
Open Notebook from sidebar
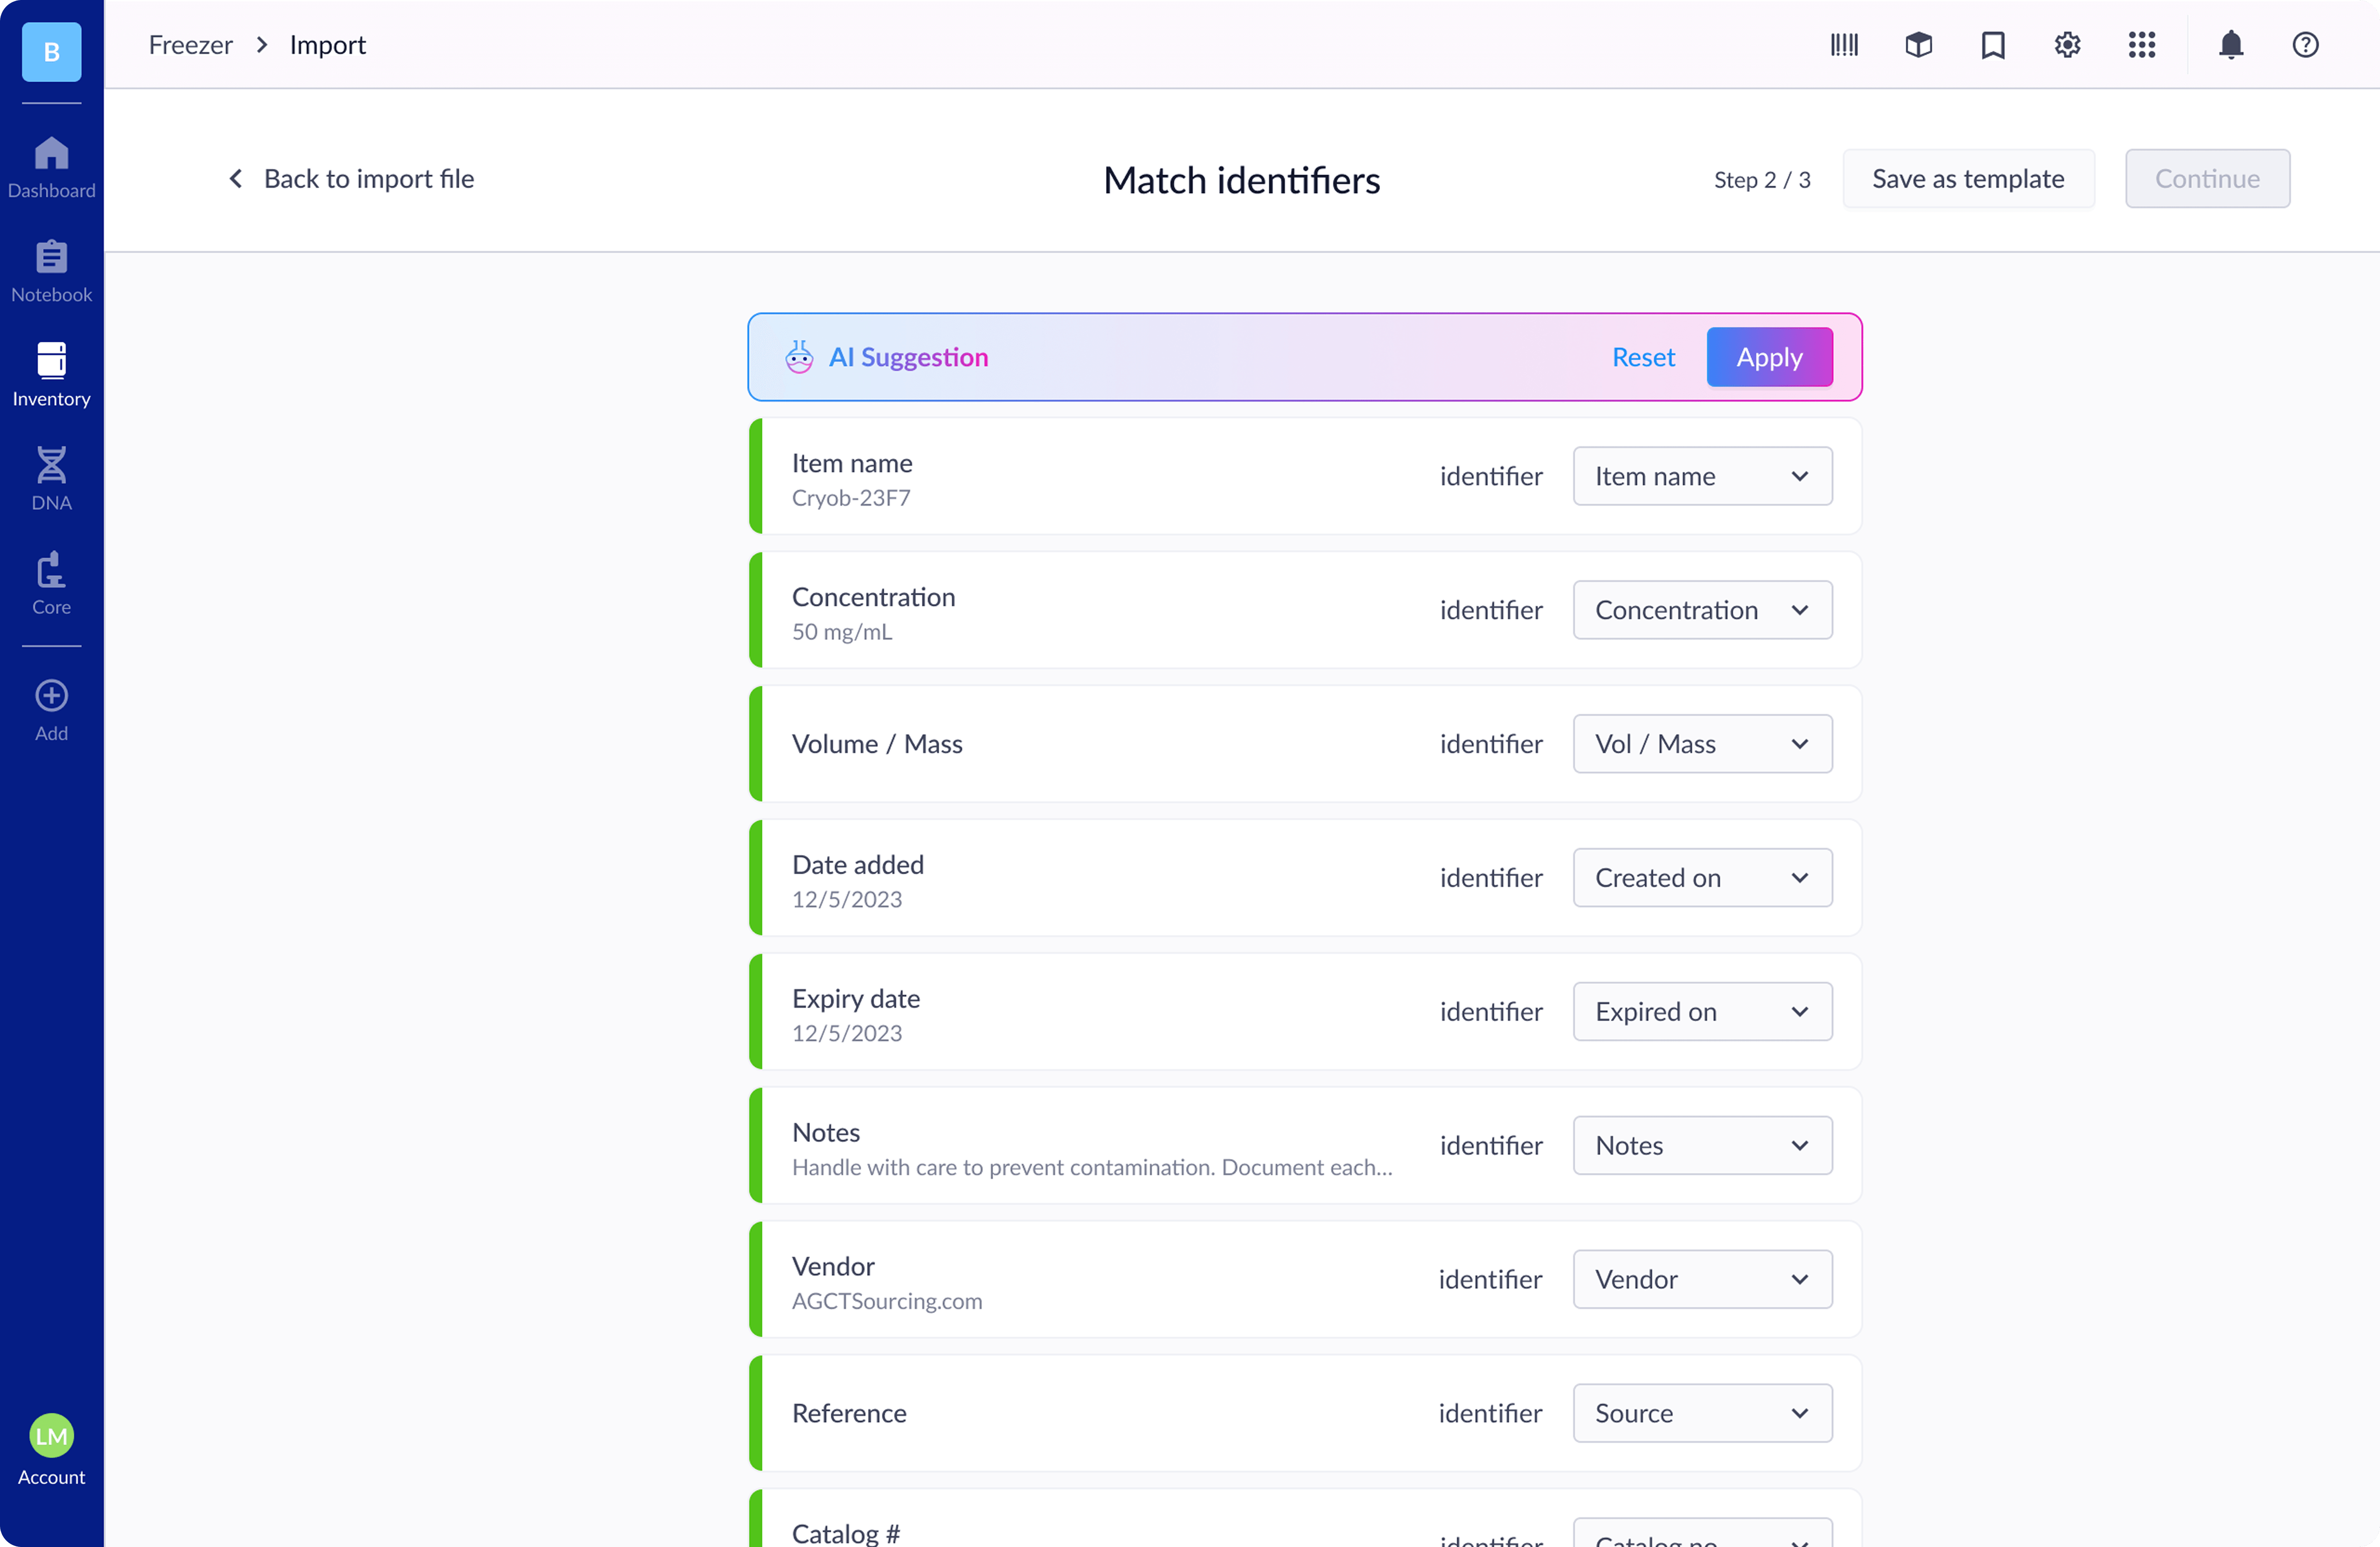point(51,271)
